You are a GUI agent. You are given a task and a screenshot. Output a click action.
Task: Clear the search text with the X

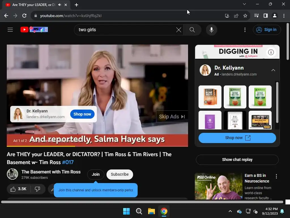pos(179,30)
